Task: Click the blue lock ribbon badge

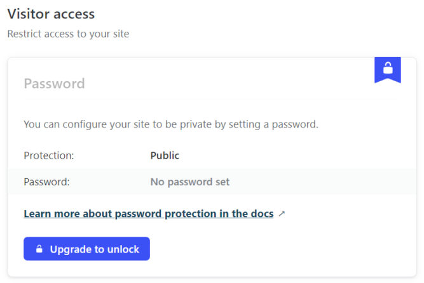Action: (388, 70)
